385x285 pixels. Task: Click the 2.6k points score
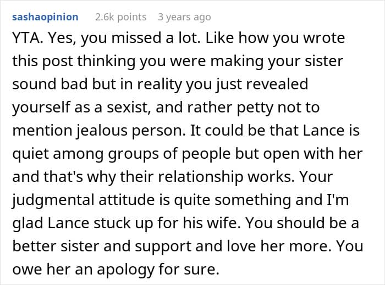click(x=121, y=17)
